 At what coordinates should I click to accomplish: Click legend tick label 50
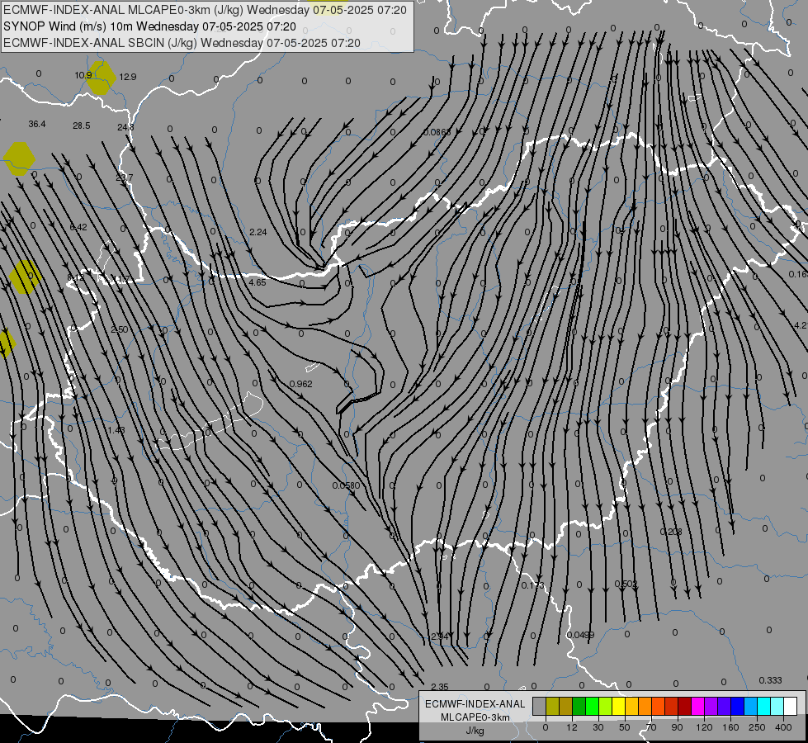[625, 727]
